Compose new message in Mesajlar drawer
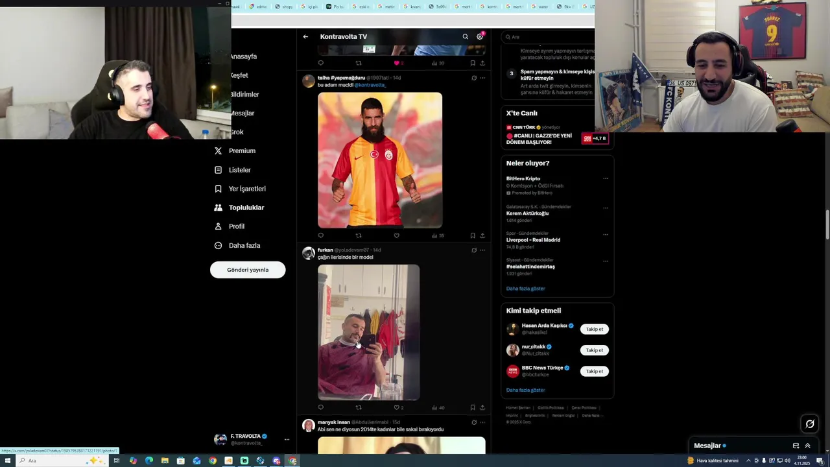The width and height of the screenshot is (830, 467). [x=796, y=446]
